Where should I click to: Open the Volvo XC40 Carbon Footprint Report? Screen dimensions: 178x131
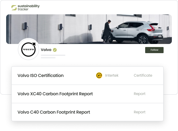[87, 94]
